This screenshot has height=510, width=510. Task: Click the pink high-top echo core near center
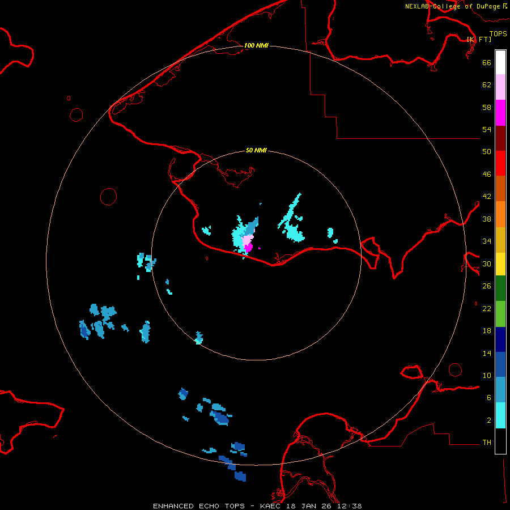248,241
